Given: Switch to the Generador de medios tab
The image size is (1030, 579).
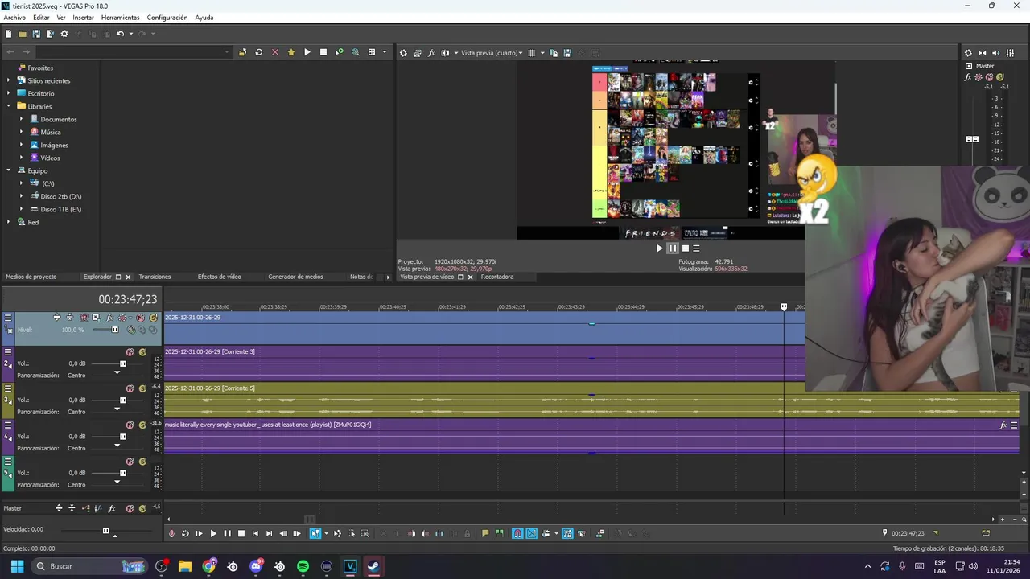Looking at the screenshot, I should (x=295, y=277).
